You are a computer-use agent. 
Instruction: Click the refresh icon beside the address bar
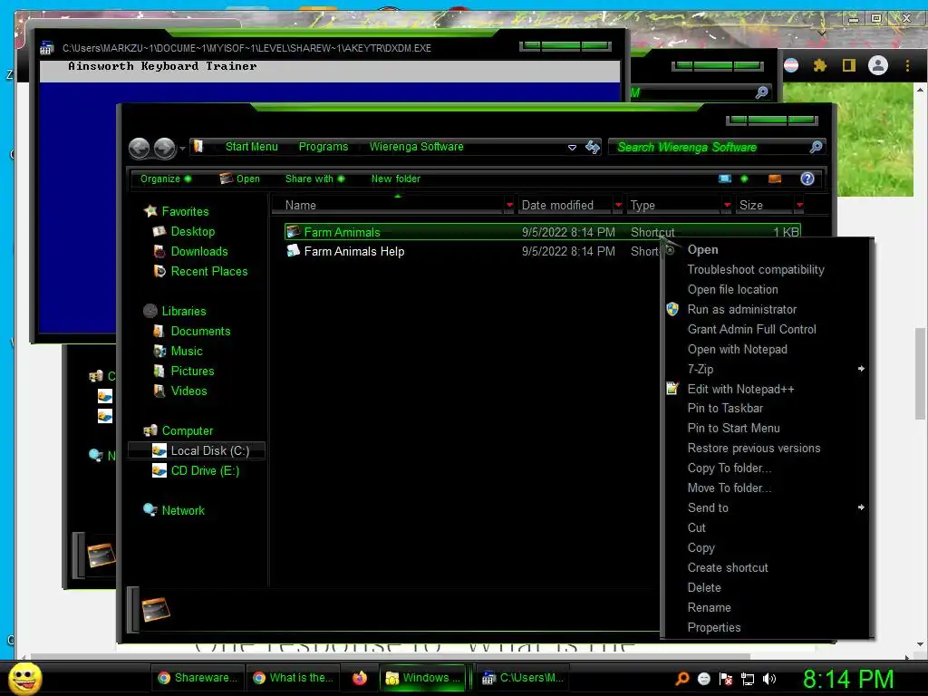tap(593, 147)
